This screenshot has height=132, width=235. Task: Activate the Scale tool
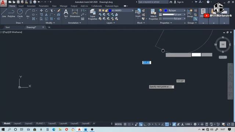click(47, 19)
